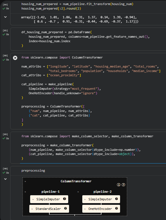Click the ("num", num_pipeline, num_attribs) tuple
Image resolution: width=166 pixels, height=220 pixels.
coord(60,111)
